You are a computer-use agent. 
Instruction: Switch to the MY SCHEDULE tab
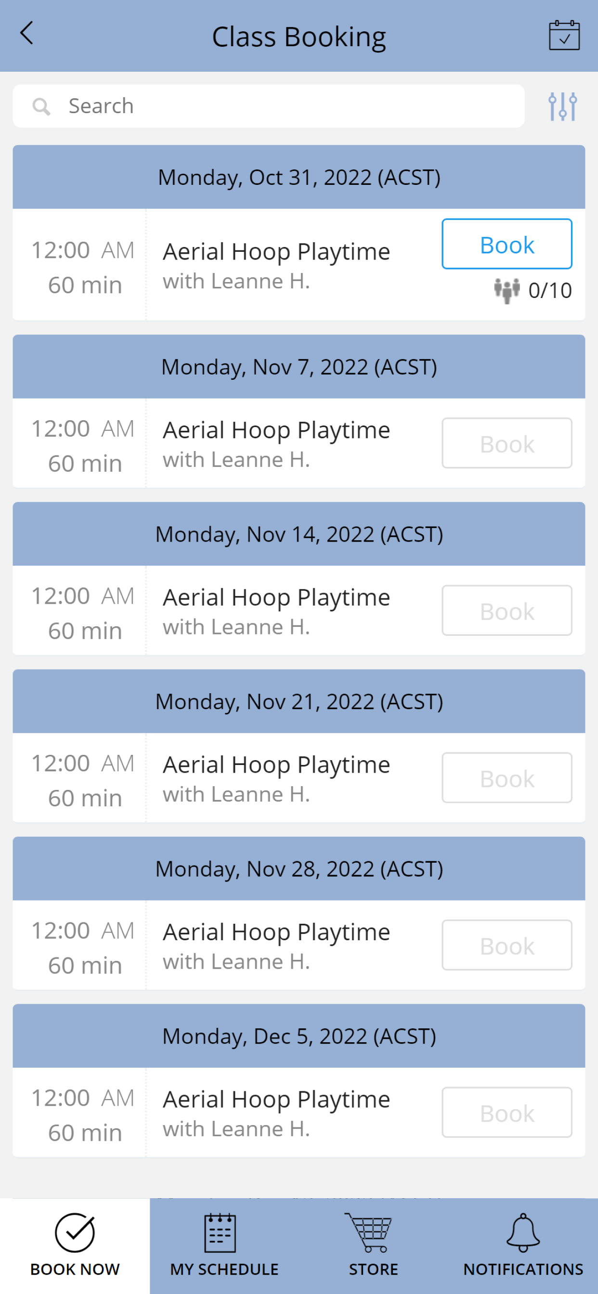pyautogui.click(x=224, y=1246)
